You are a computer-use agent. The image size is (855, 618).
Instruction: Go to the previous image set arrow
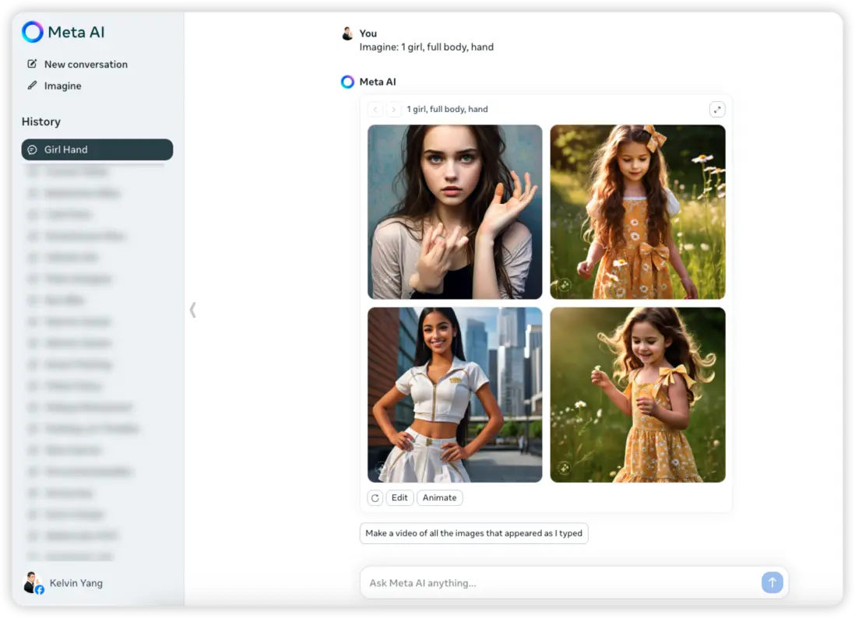click(x=375, y=110)
